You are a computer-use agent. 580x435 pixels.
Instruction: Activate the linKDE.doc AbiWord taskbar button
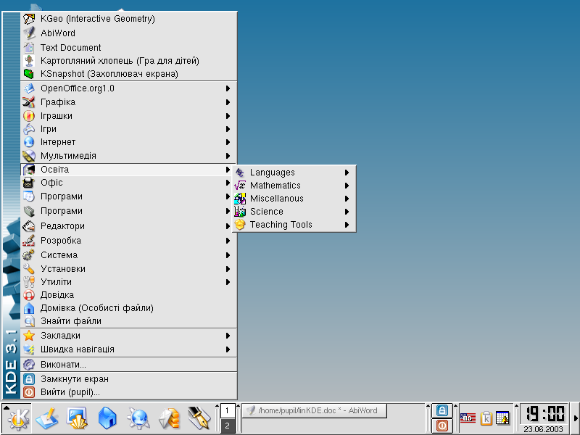[x=315, y=410]
